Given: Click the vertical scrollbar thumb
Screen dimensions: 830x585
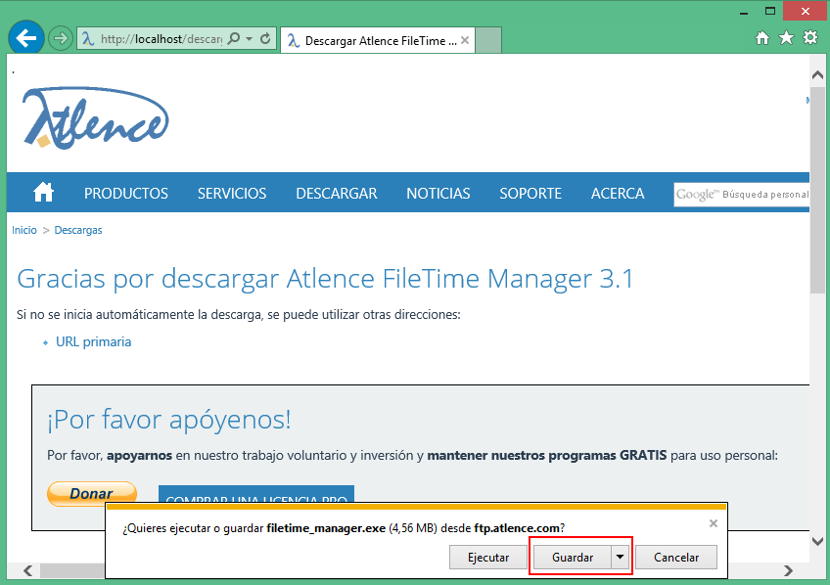Looking at the screenshot, I should coord(817,190).
